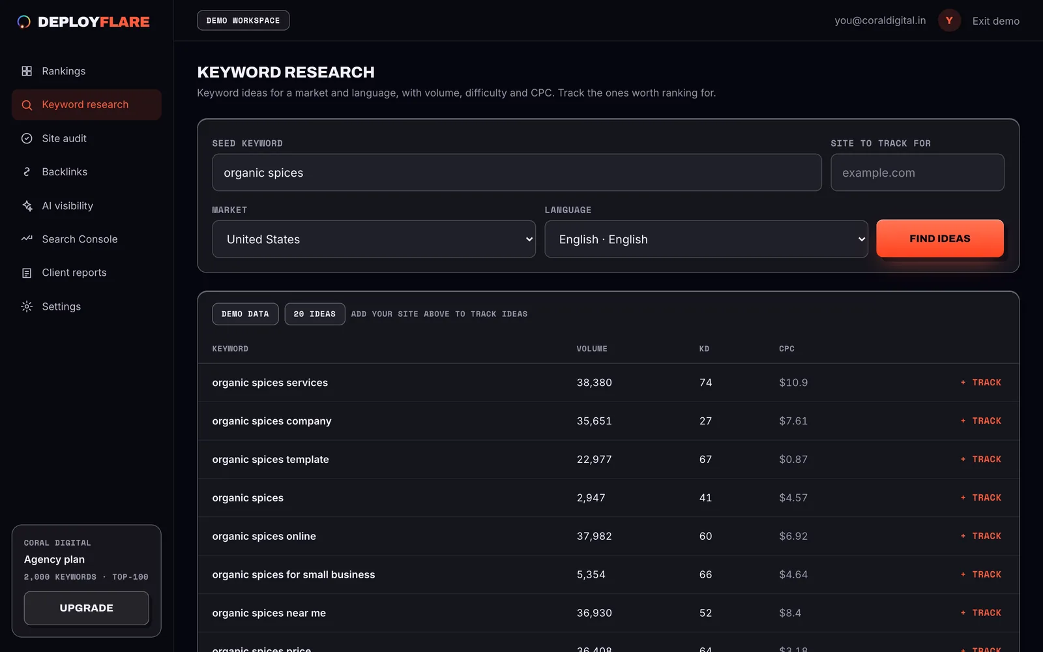Open the Y user avatar
The image size is (1043, 652).
tap(949, 21)
